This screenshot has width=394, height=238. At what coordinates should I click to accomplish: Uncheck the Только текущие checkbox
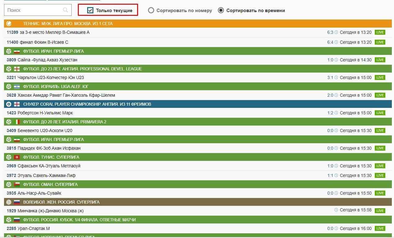coord(90,10)
